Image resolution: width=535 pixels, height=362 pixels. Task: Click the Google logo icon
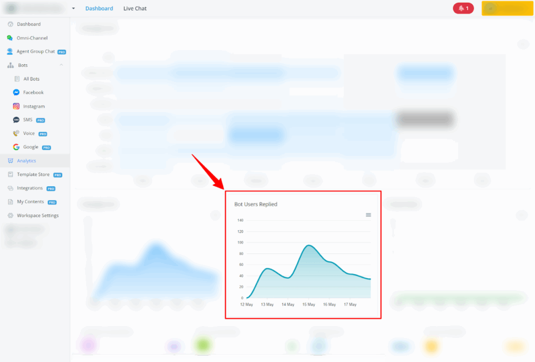16,147
